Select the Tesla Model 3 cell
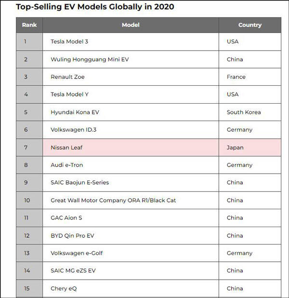 [x=69, y=41]
